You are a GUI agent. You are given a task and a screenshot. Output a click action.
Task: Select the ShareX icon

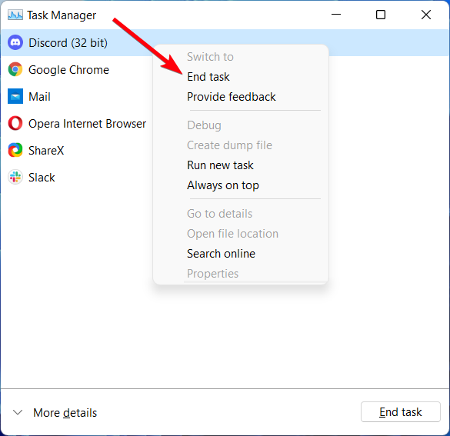15,150
